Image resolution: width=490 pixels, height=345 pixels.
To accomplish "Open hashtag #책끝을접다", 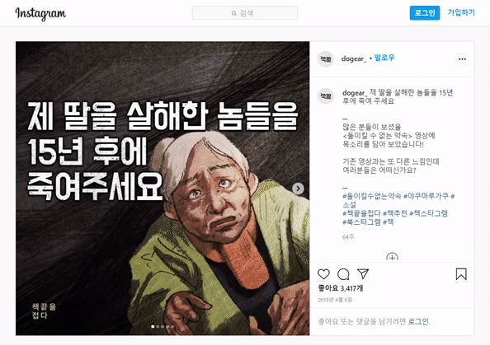I will pyautogui.click(x=361, y=213).
